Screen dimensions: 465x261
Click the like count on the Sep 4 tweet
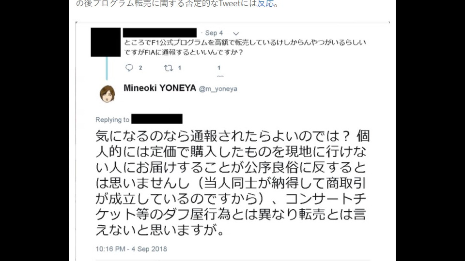[x=219, y=68]
